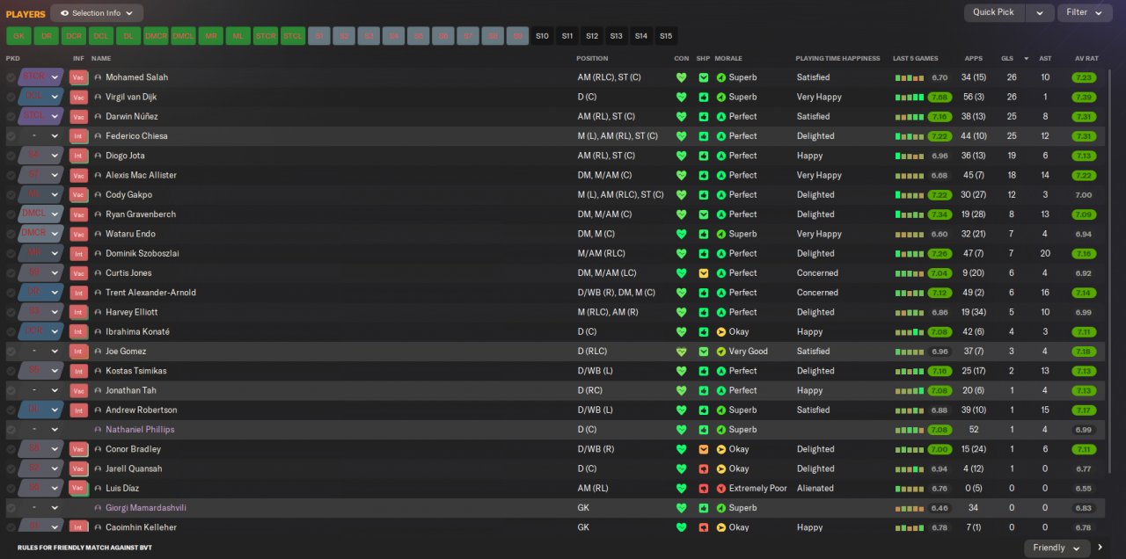1126x559 pixels.
Task: Click the Int info badge for Federico Chiesa
Action: click(x=78, y=136)
